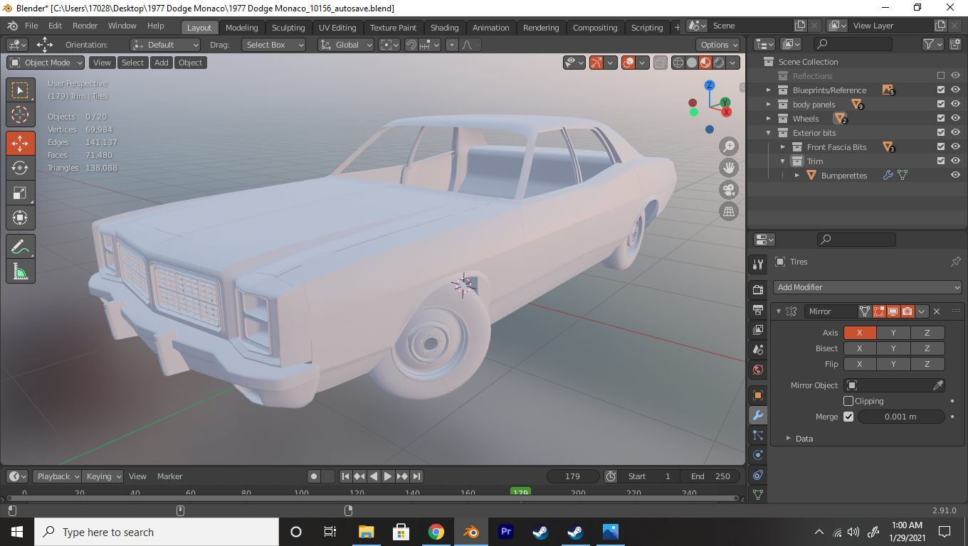
Task: Toggle camera view with camera gizmo
Action: pyautogui.click(x=729, y=190)
